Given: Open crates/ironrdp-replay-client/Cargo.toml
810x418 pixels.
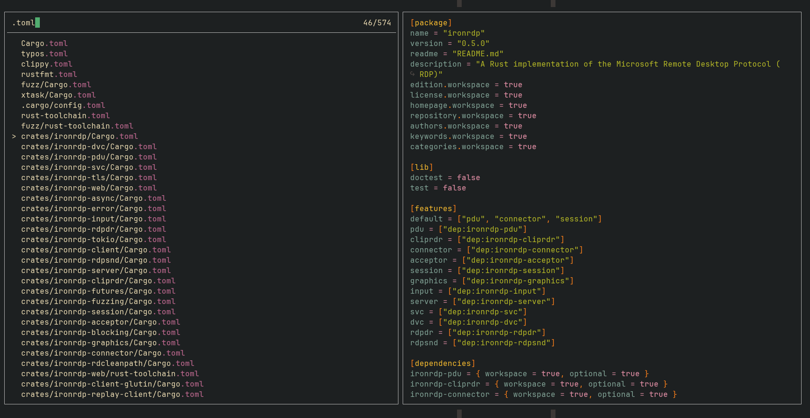Looking at the screenshot, I should (112, 395).
